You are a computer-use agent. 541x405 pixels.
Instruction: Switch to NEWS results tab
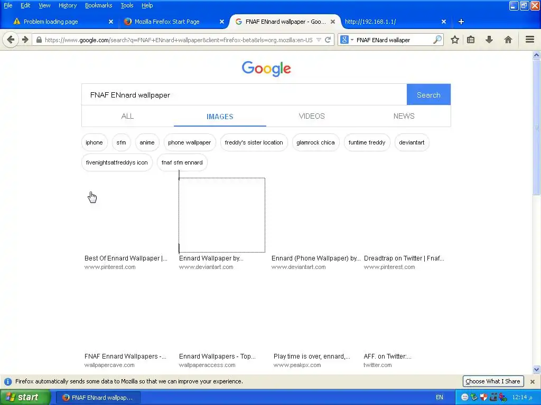coord(404,116)
